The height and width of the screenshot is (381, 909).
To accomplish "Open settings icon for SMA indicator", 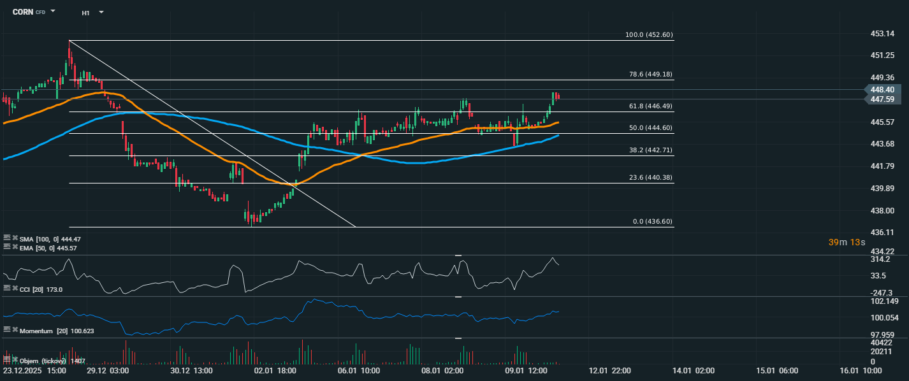I will 7,238.
